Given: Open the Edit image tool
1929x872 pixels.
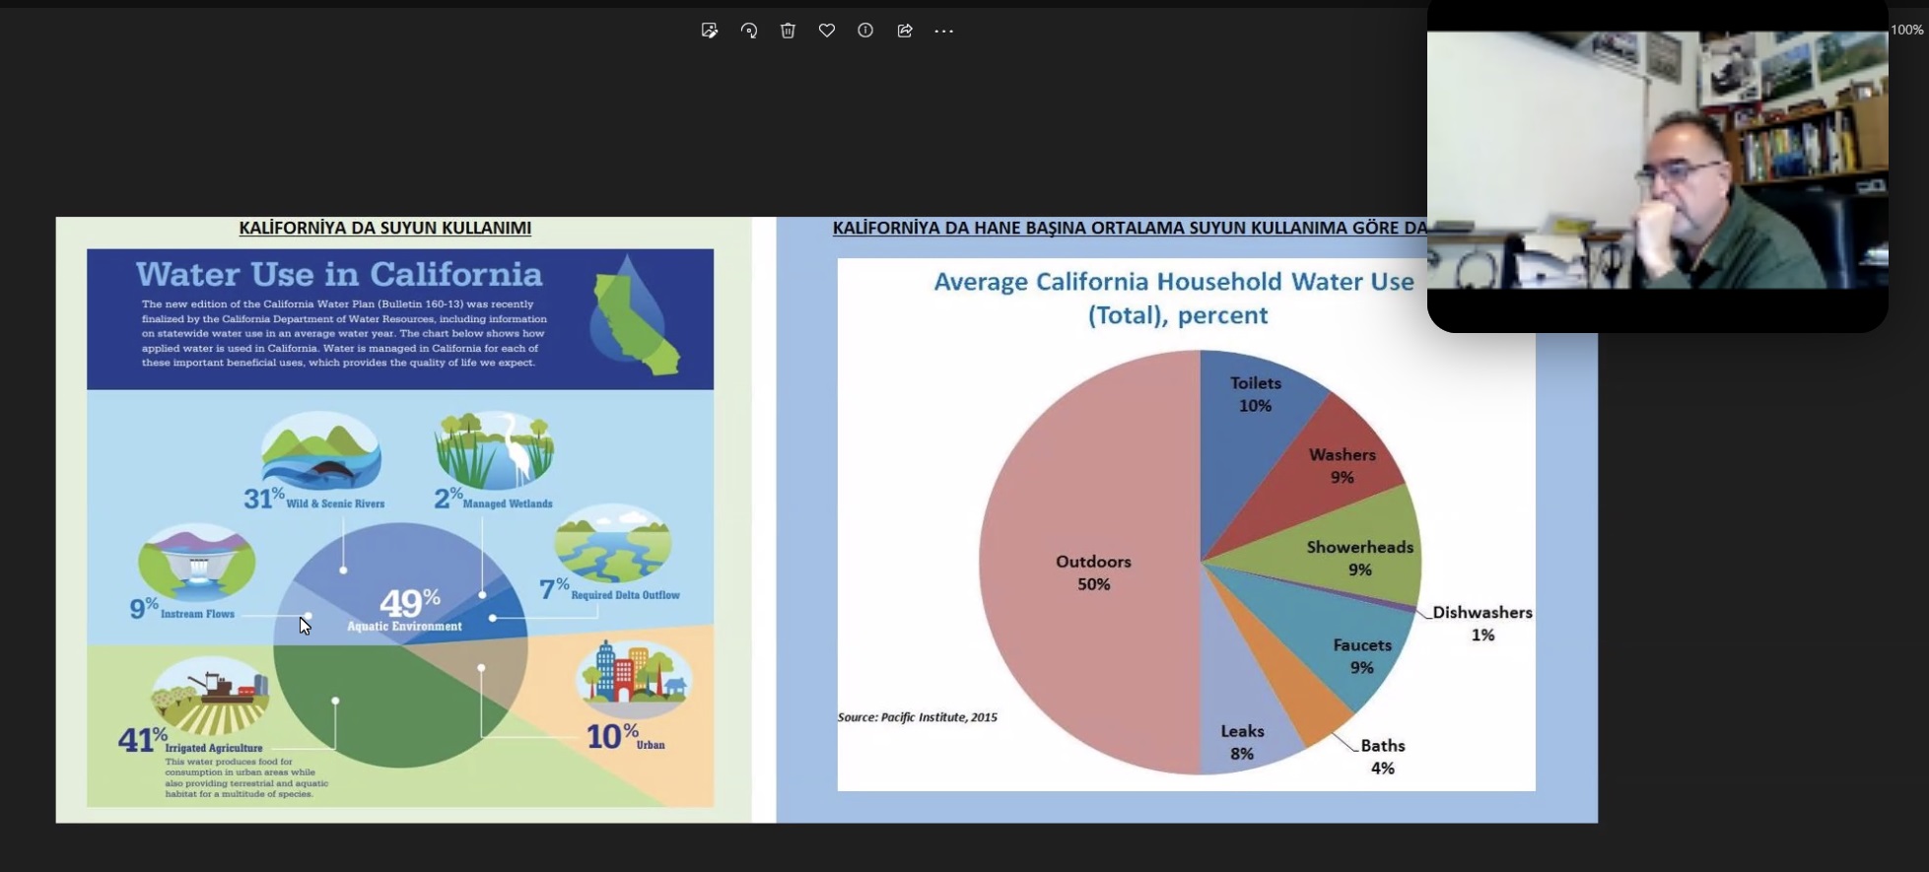Looking at the screenshot, I should (710, 31).
